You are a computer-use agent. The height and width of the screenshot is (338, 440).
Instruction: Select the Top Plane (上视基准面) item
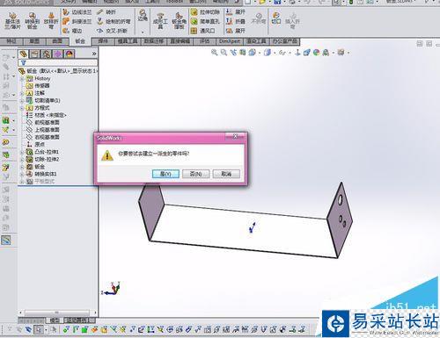(43, 130)
